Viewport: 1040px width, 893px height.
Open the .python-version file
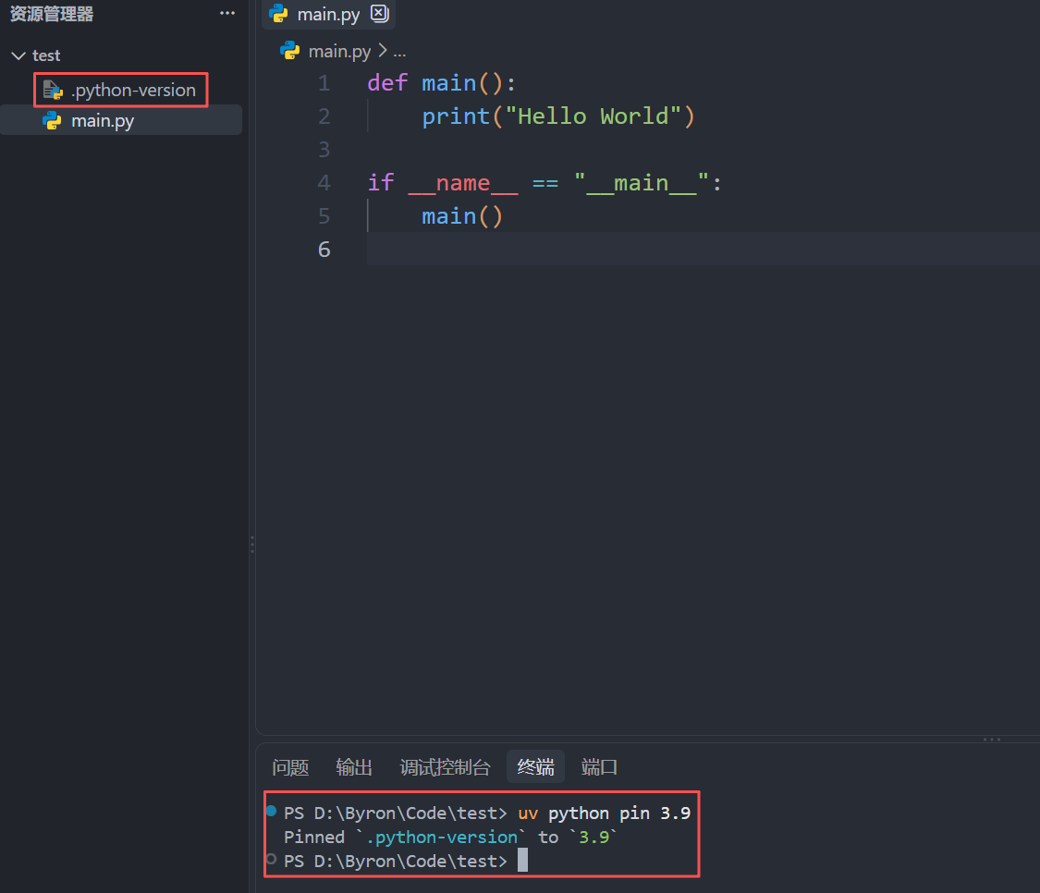121,90
